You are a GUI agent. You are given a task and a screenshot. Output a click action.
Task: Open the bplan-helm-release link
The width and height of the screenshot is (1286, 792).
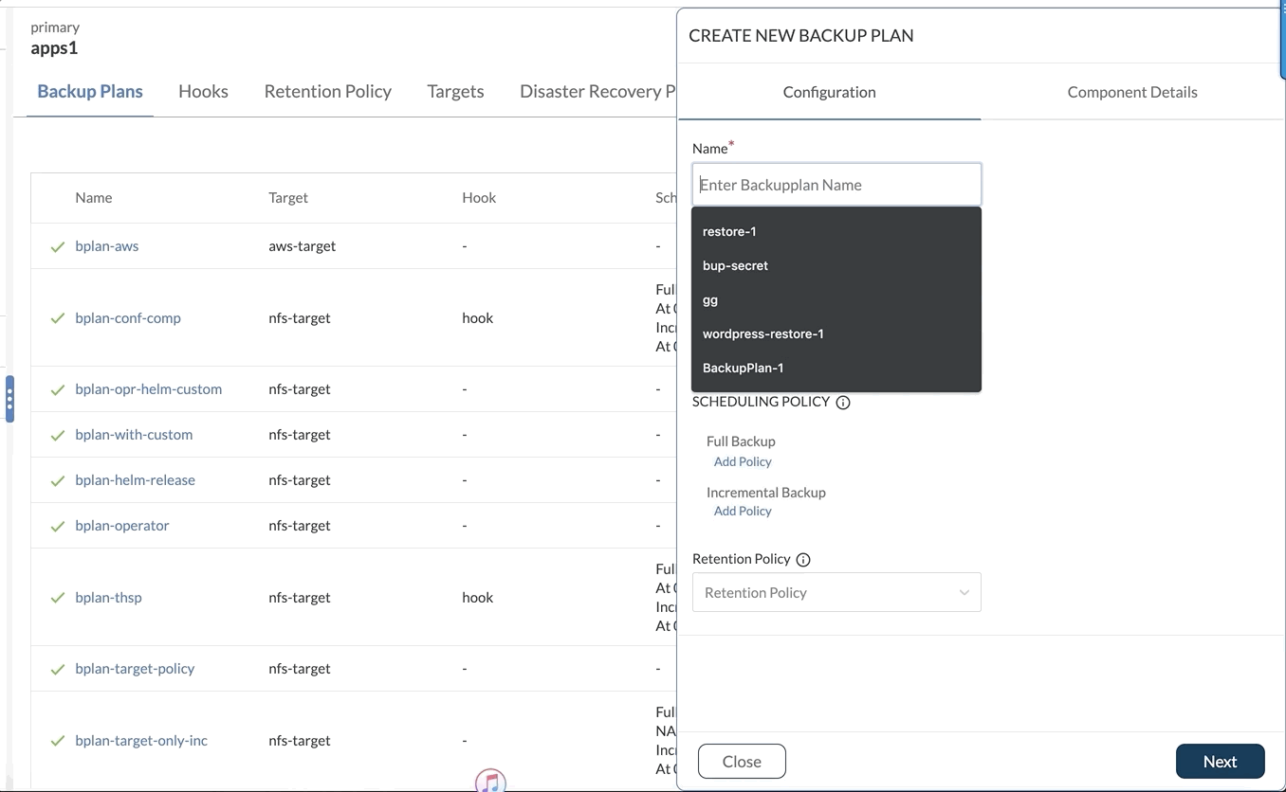(136, 479)
